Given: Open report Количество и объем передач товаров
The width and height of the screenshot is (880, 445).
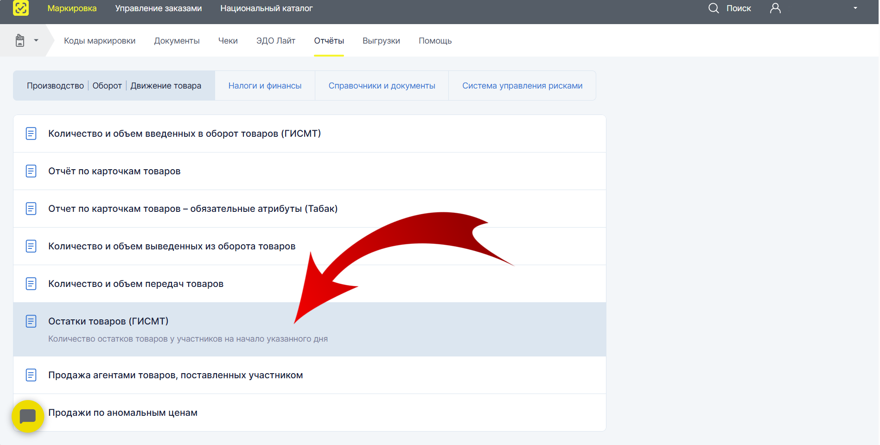Looking at the screenshot, I should (310, 284).
